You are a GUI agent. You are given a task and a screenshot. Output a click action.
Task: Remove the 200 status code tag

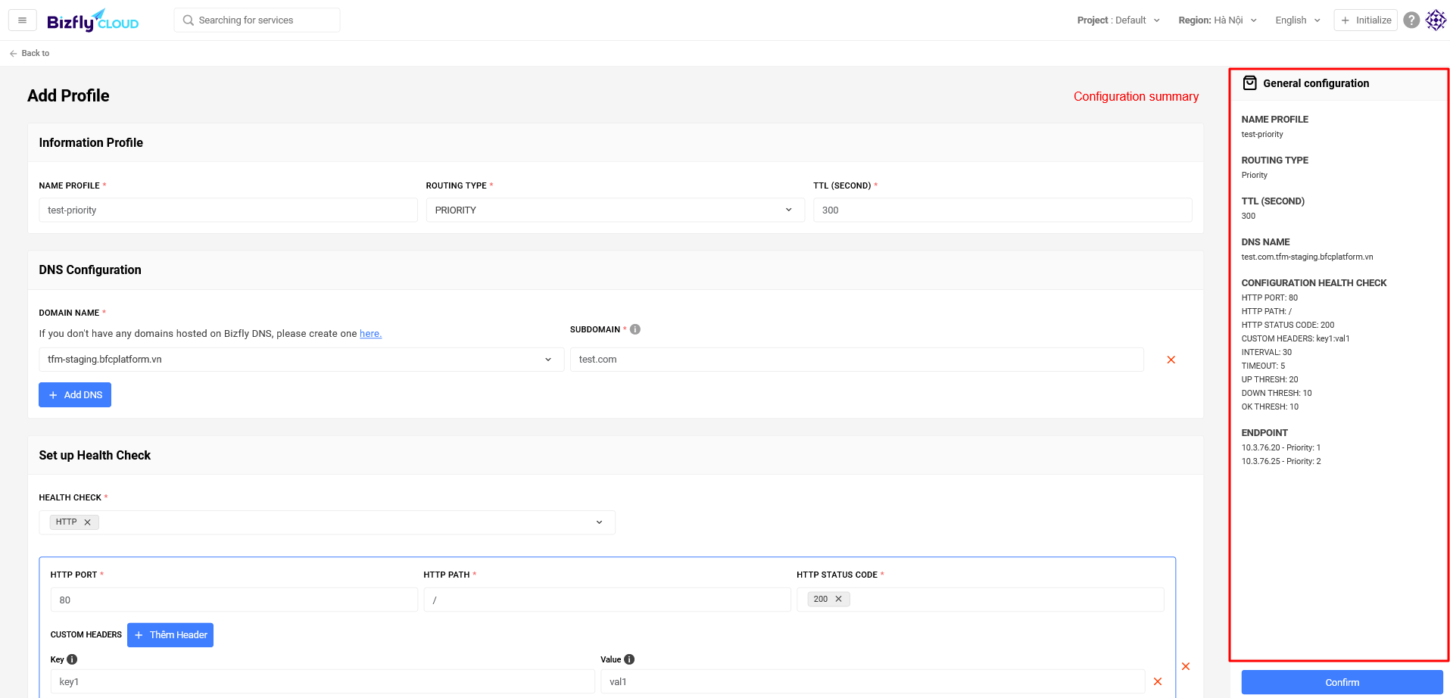(838, 599)
